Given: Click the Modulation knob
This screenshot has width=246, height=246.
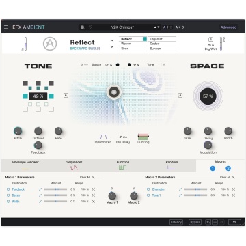Looking at the screenshot, I should [x=208, y=145].
